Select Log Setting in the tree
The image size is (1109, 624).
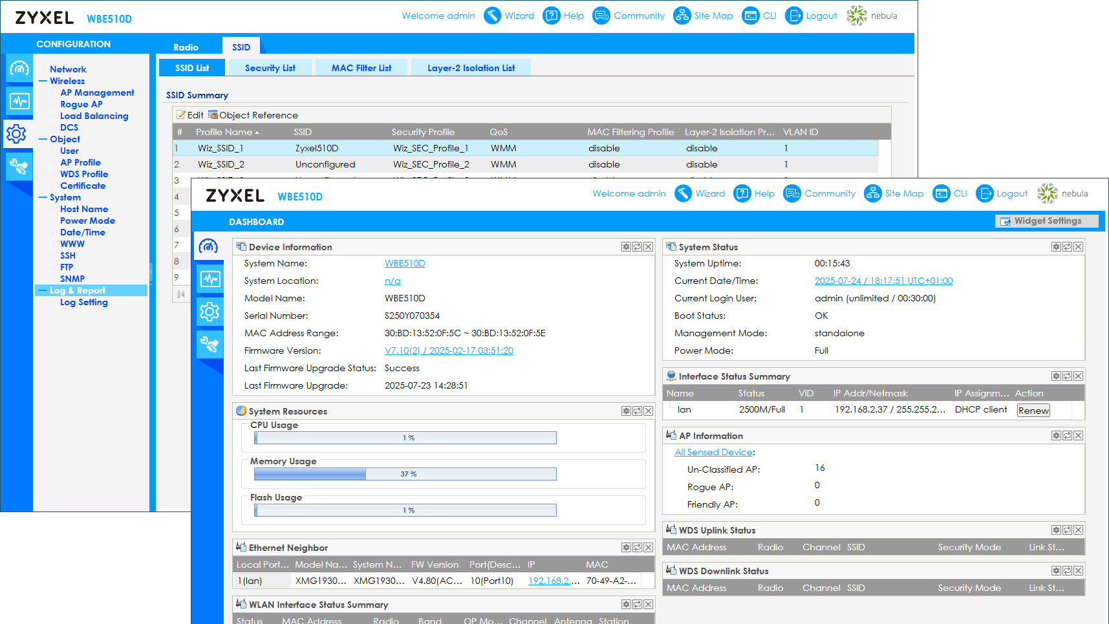pos(84,302)
